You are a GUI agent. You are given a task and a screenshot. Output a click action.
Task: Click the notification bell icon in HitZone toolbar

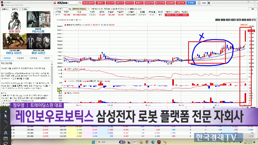pyautogui.click(x=199, y=3)
